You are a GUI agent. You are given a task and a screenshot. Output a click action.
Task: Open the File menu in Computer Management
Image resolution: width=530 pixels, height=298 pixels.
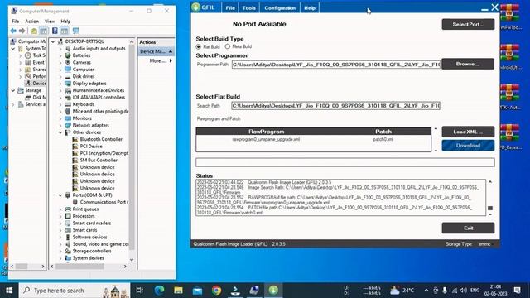(16, 21)
